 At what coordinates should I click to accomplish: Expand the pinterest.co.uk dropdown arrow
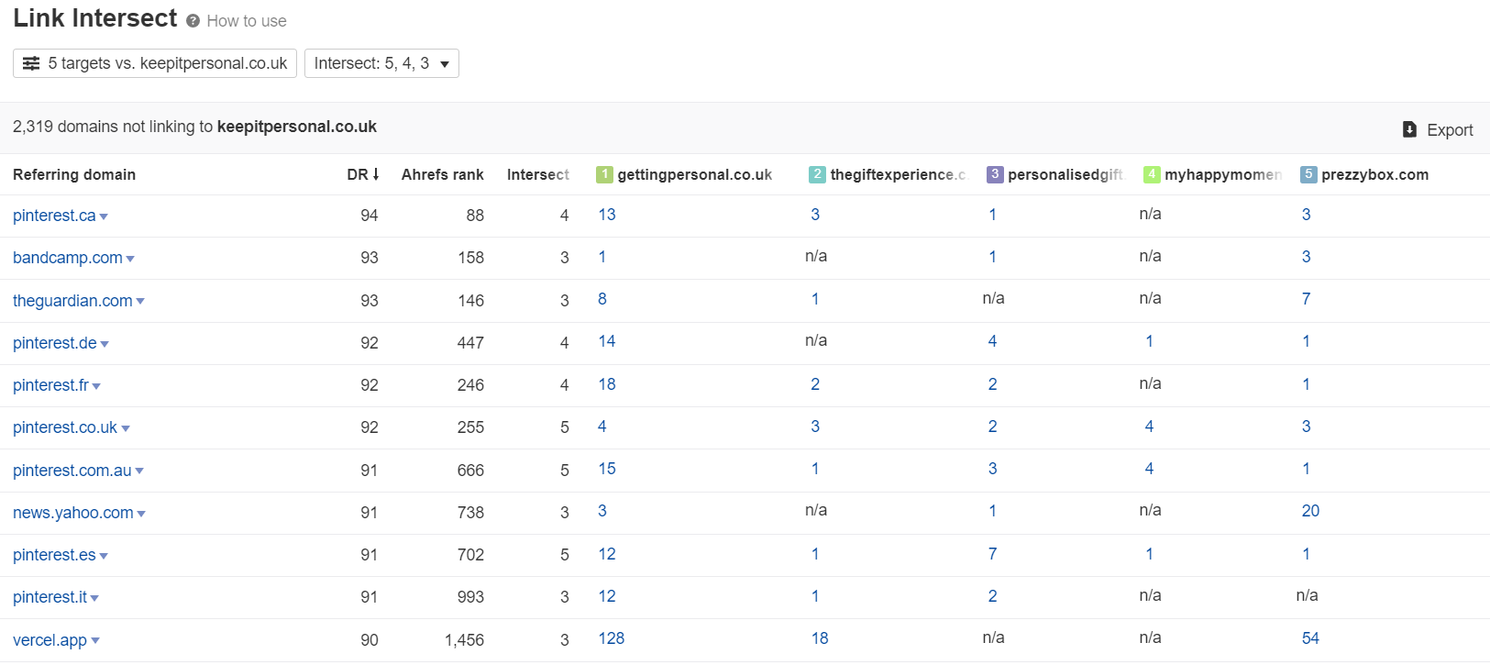point(126,428)
